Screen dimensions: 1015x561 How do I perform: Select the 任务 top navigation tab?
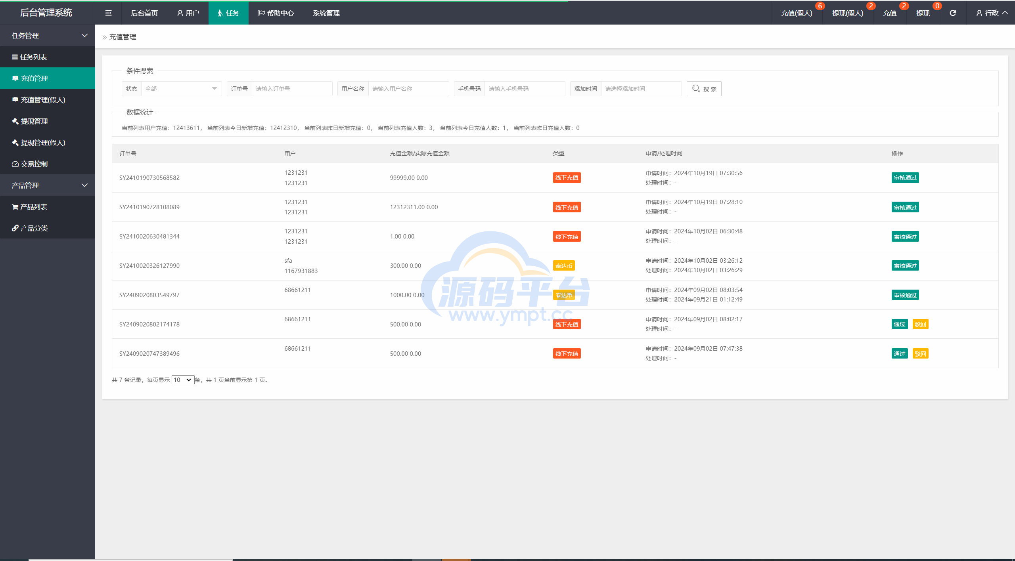pos(228,13)
